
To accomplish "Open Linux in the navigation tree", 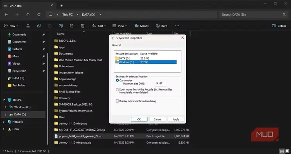I will coord(16,129).
